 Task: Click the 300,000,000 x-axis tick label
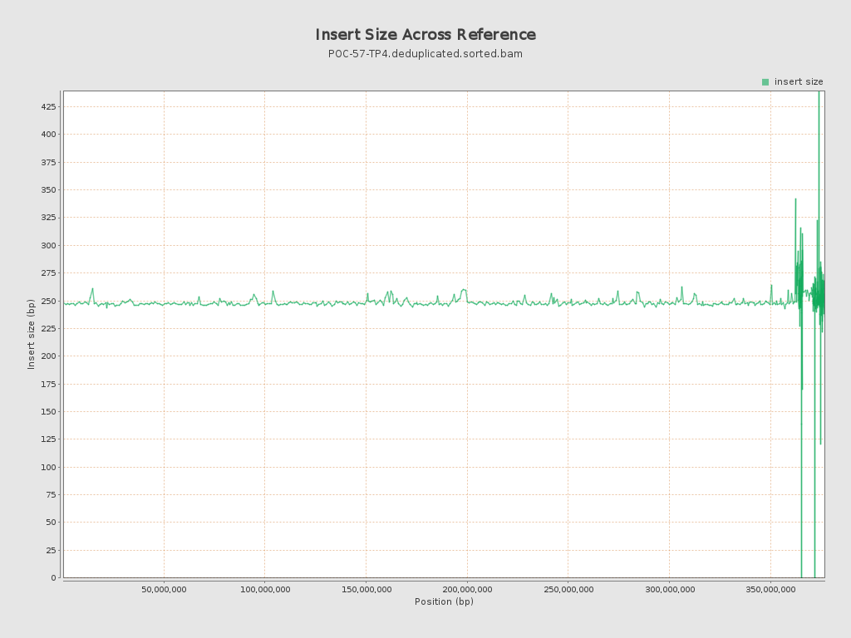[x=670, y=589]
